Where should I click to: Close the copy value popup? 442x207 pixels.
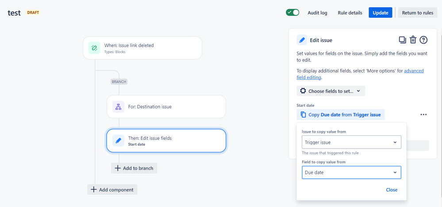click(x=392, y=190)
